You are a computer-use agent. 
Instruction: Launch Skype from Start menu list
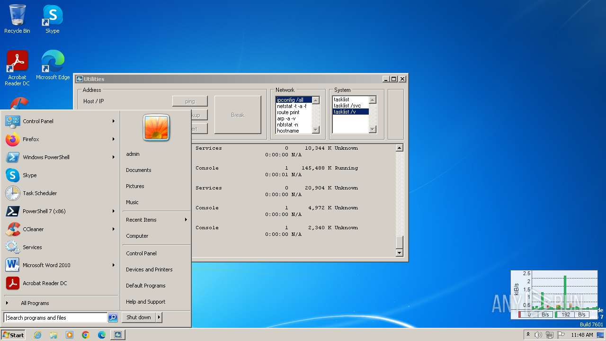(x=60, y=175)
